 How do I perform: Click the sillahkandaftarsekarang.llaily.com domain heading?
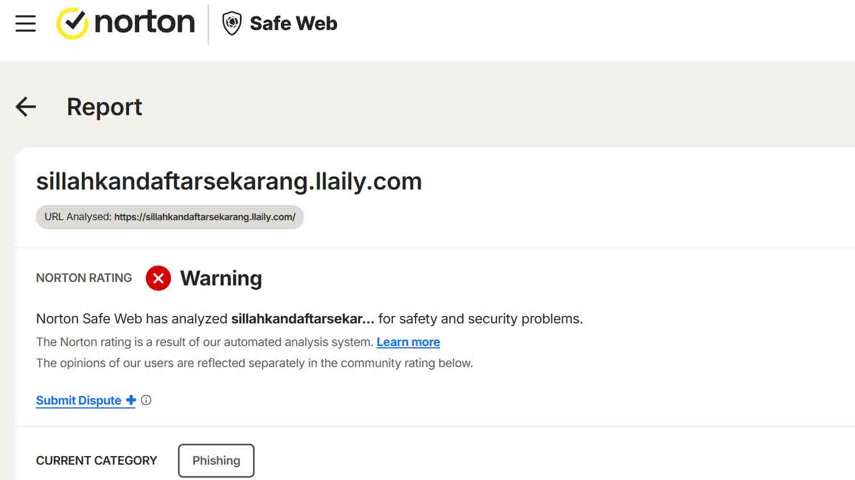[x=229, y=182]
